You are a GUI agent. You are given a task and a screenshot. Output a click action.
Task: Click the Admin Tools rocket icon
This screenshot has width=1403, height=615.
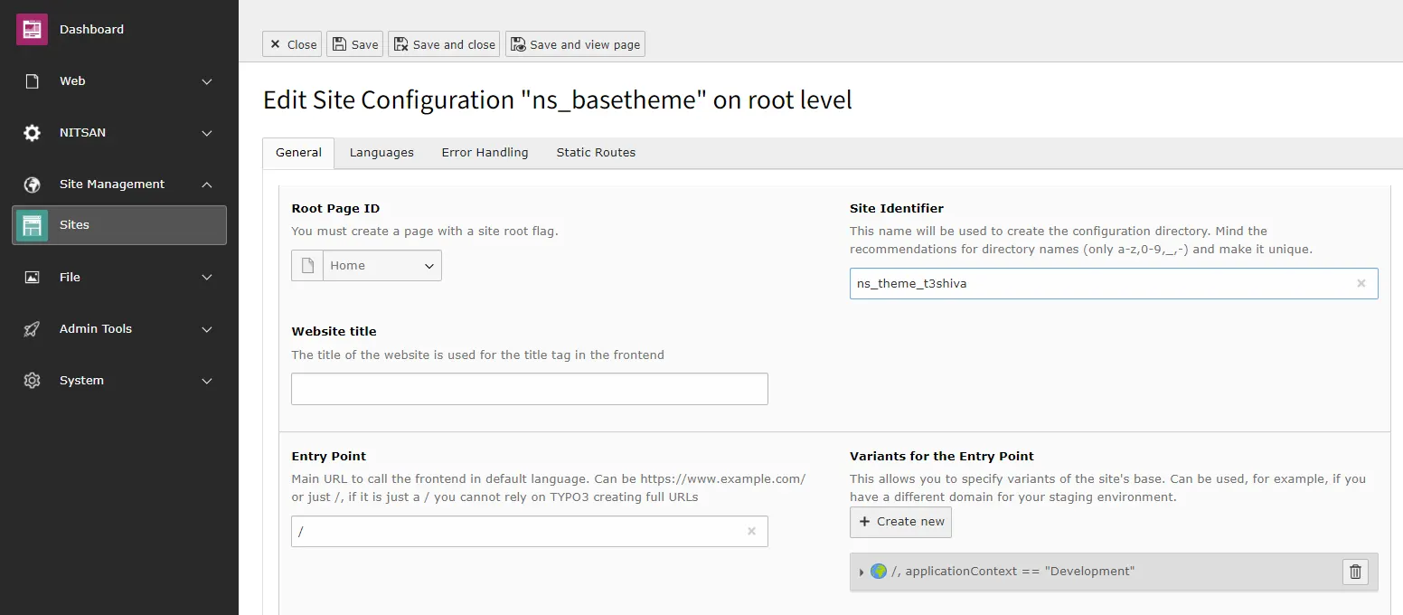tap(32, 329)
